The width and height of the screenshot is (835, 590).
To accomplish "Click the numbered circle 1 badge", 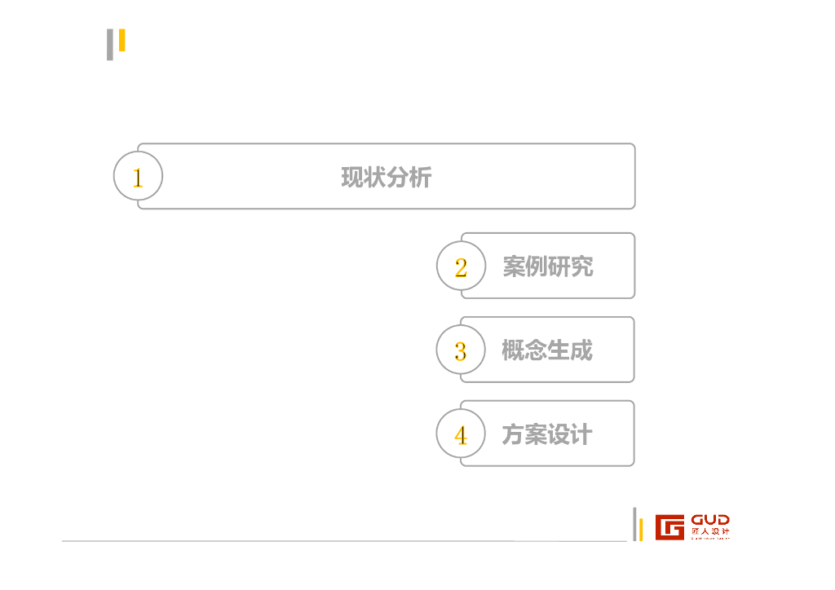I will pyautogui.click(x=138, y=176).
